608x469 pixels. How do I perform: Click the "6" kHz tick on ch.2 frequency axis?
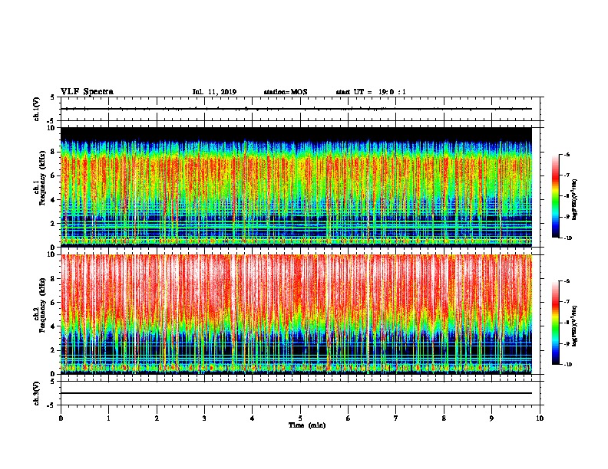54,303
